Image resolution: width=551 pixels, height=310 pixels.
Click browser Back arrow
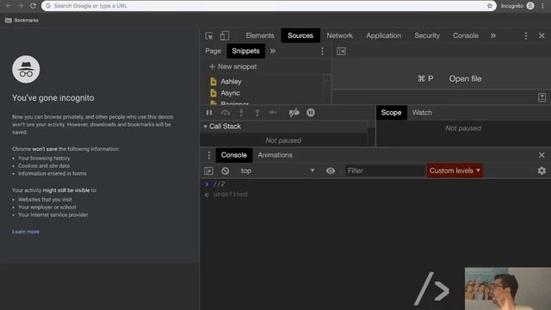8,6
